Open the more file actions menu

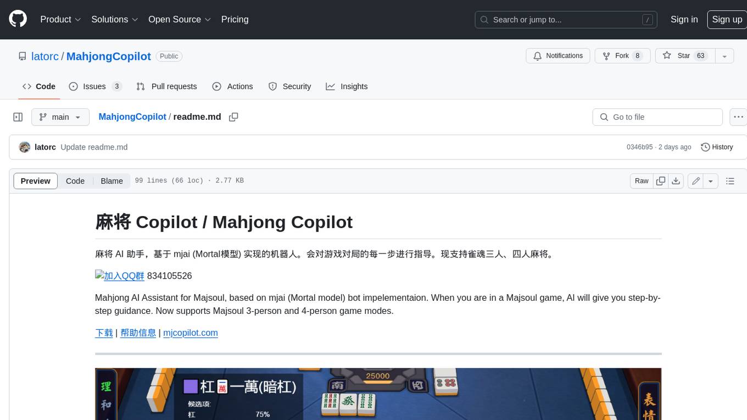pyautogui.click(x=738, y=117)
